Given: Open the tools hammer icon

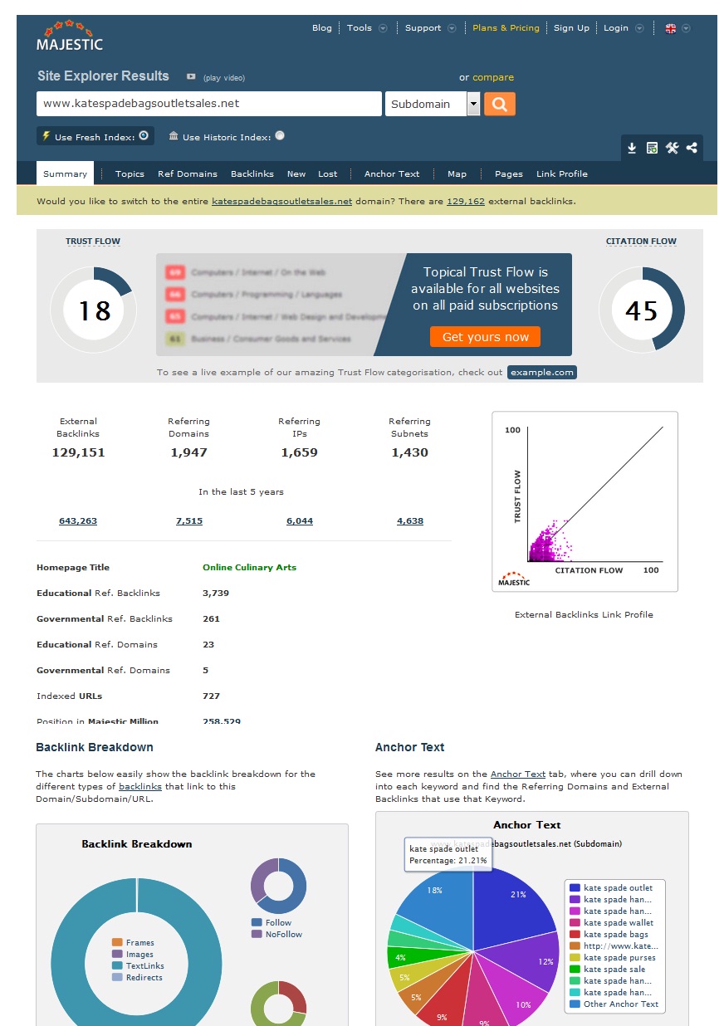Looking at the screenshot, I should (672, 148).
